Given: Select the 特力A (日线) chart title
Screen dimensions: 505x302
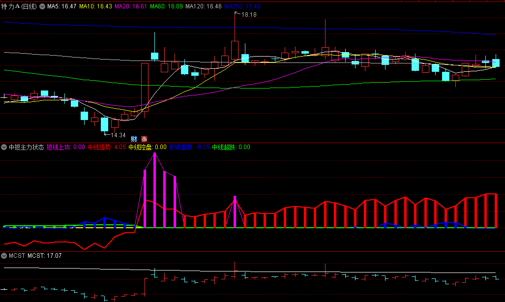Looking at the screenshot, I should (19, 6).
